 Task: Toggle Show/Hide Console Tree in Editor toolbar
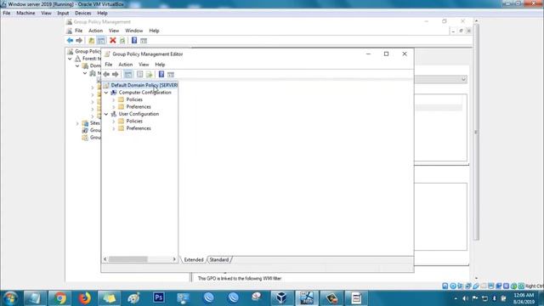coord(128,75)
